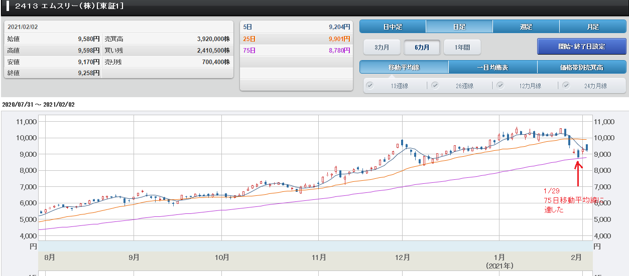This screenshot has width=629, height=276.
Task: Open the 開始・終了日設定 date settings
Action: 581,47
